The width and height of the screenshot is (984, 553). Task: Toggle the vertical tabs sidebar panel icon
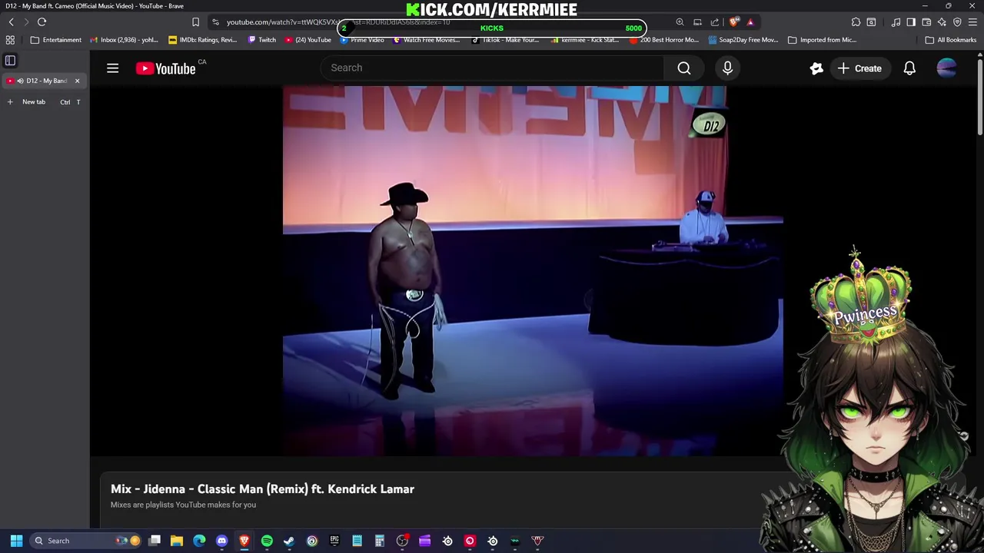10,60
